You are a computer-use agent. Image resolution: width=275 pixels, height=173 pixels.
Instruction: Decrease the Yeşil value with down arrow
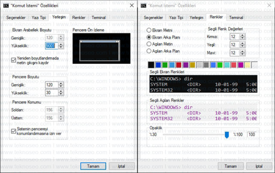(x=242, y=46)
